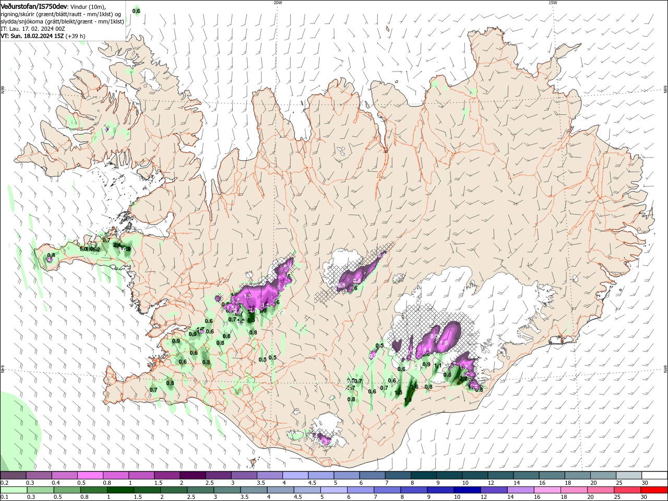Click the 'rigning/skúrir' legend description line
This screenshot has height=501, width=668.
tap(61, 14)
